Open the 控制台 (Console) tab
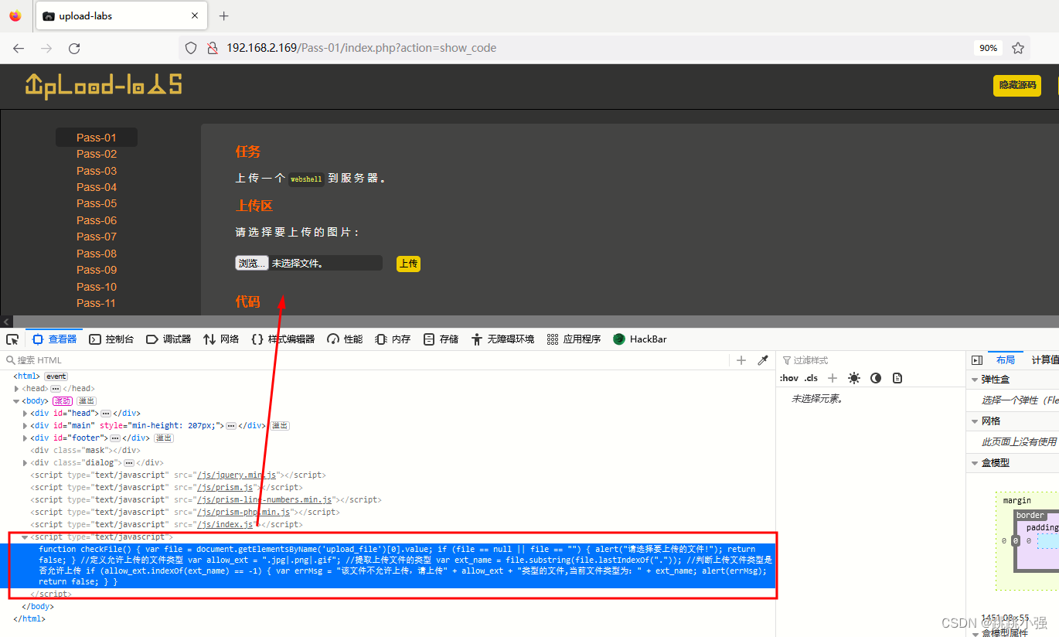Image resolution: width=1059 pixels, height=637 pixels. coord(111,339)
